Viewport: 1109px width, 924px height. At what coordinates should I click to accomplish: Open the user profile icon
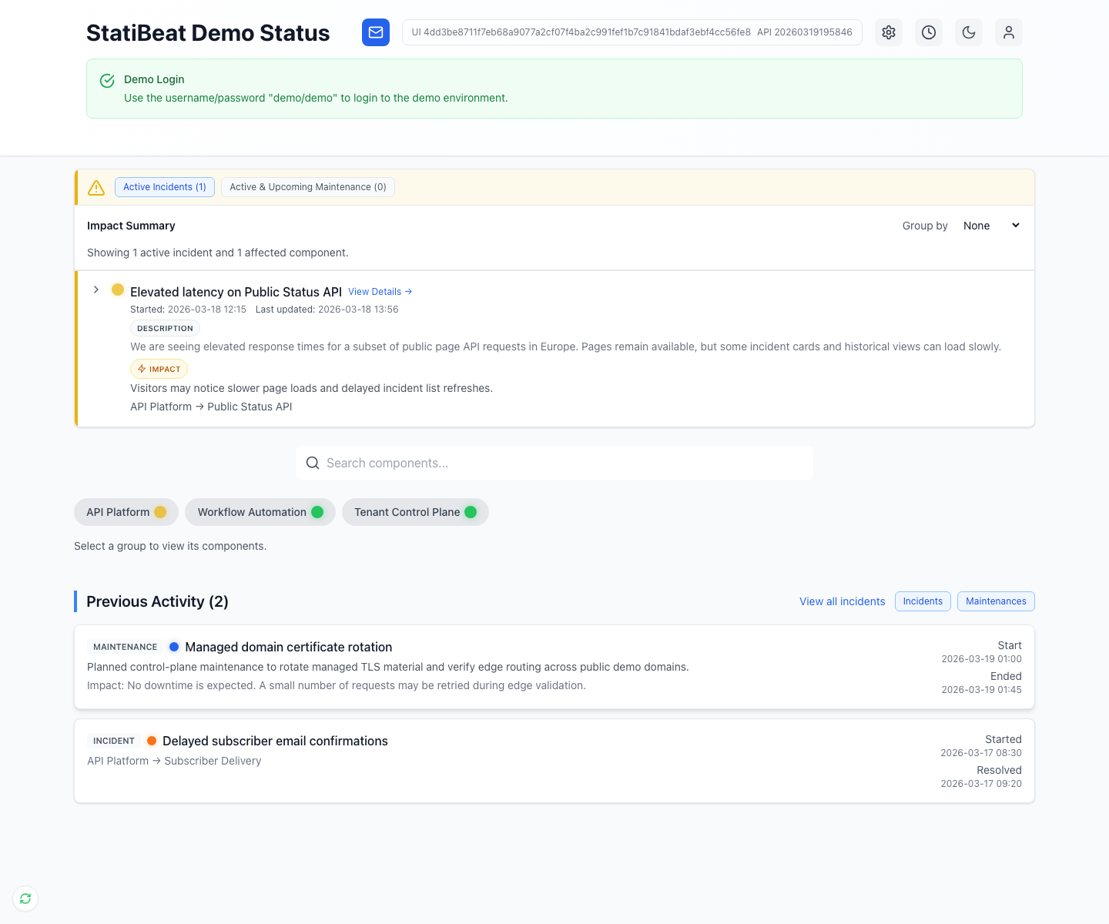click(1008, 32)
